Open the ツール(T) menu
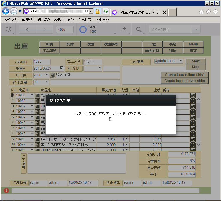The image size is (221, 201). (85, 20)
